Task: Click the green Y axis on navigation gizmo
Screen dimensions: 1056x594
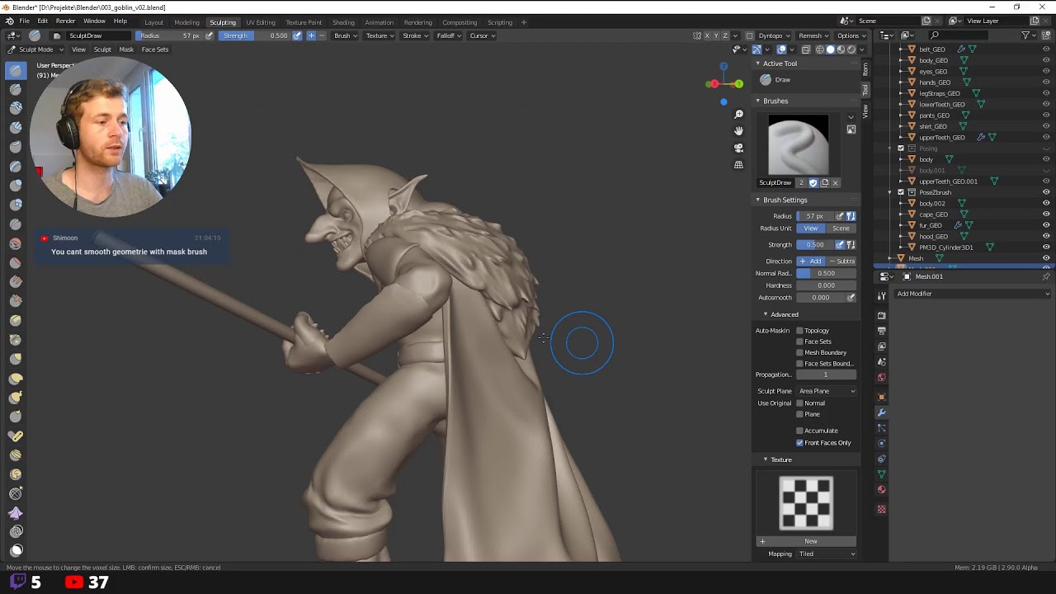Action: pos(738,83)
